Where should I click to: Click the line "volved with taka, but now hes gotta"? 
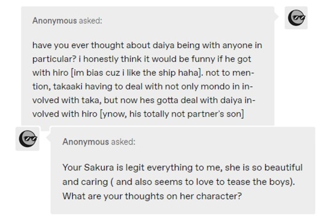[144, 100]
